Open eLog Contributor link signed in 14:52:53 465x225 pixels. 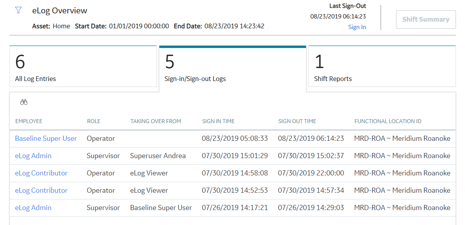pyautogui.click(x=41, y=190)
